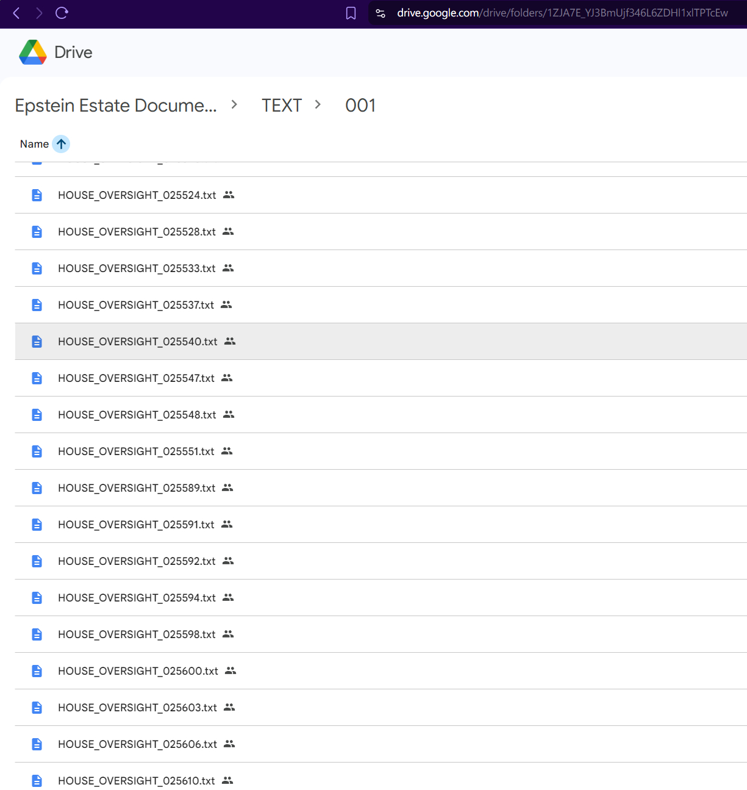Click shared people icon on HOUSE_OVERSIGHT_025524.txt
Image resolution: width=747 pixels, height=790 pixels.
229,195
